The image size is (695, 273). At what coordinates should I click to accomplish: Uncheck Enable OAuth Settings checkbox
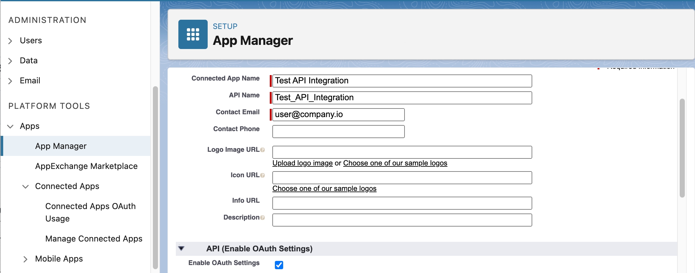click(279, 265)
